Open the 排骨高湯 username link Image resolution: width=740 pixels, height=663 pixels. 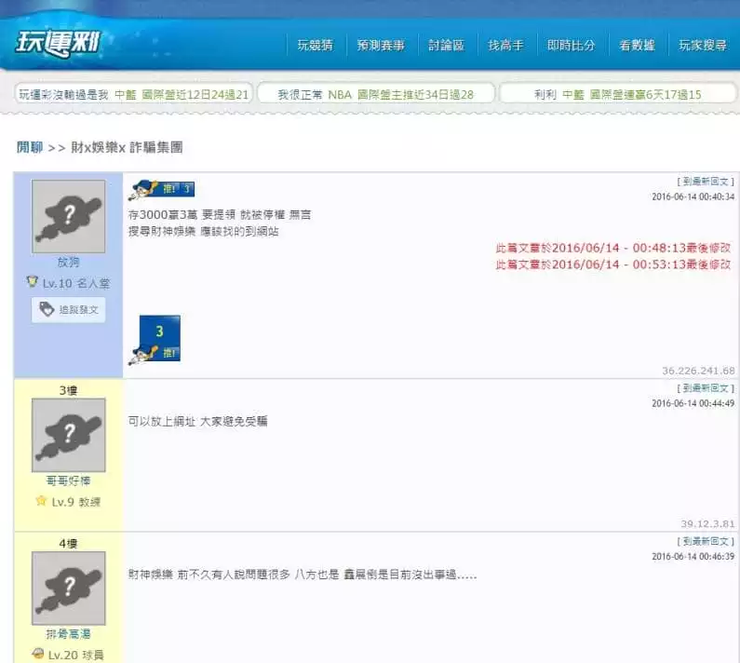tap(69, 634)
